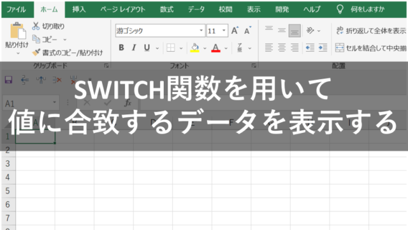408x230 pixels.
Task: Click the Name Box showing A1
Action: [x=31, y=103]
